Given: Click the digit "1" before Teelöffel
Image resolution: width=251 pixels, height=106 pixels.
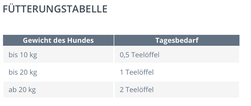Looking at the screenshot, I should (x=121, y=72).
